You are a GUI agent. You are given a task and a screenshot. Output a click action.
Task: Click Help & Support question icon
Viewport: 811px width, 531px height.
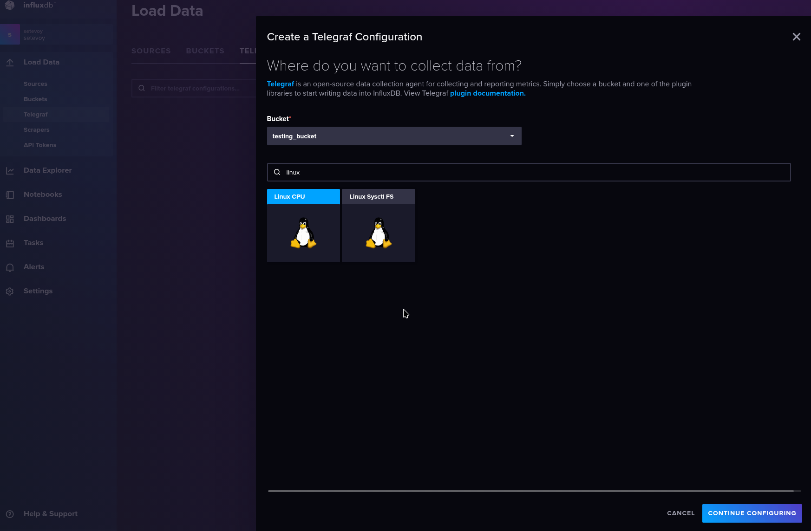[x=10, y=514]
